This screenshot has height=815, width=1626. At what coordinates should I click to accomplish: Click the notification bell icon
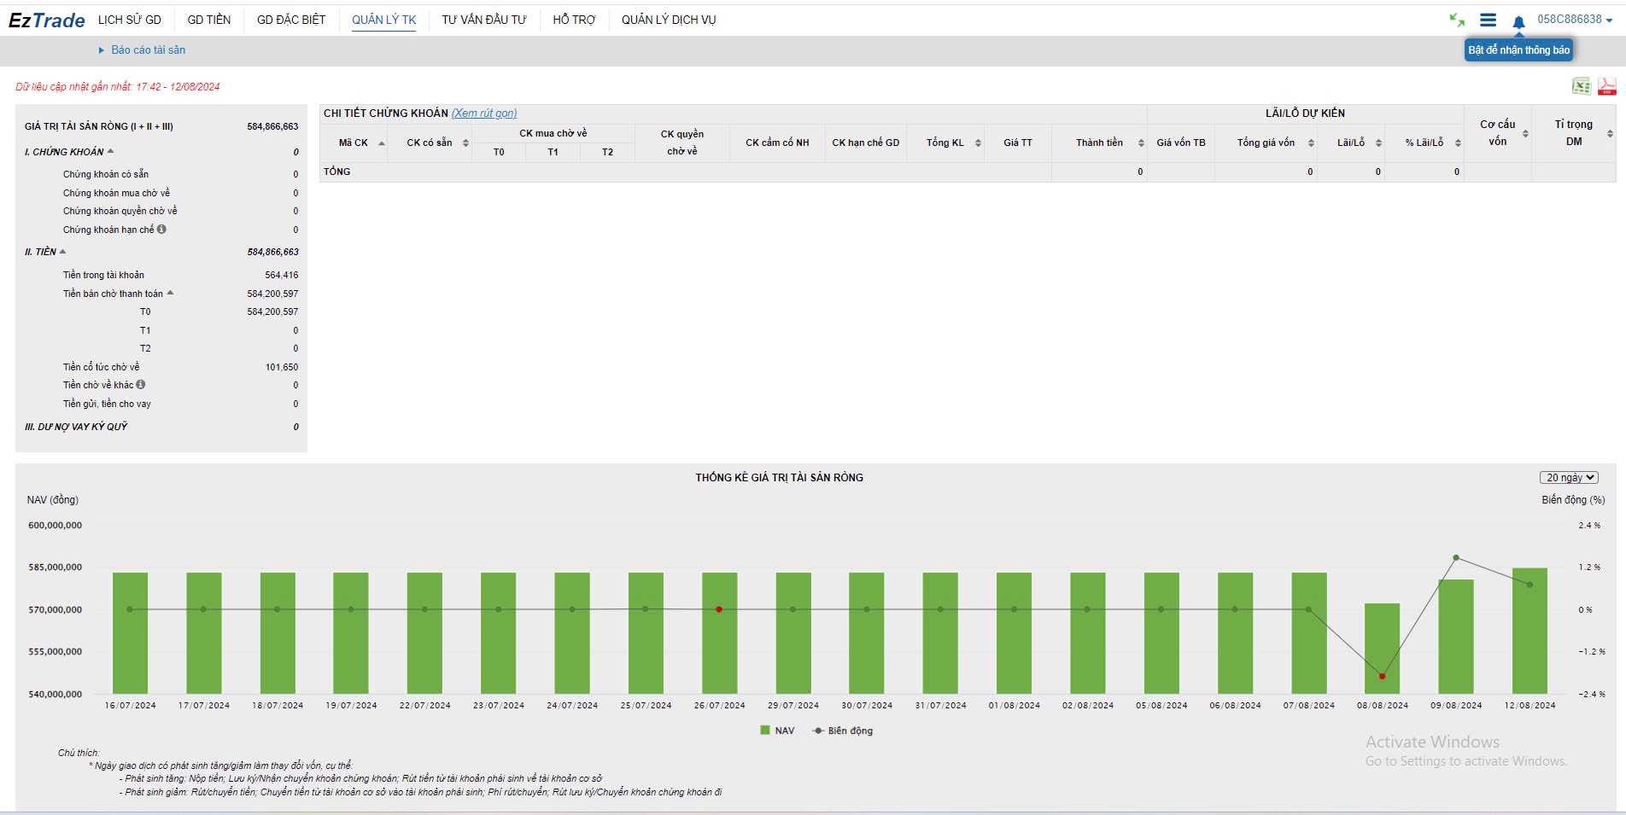coord(1518,21)
